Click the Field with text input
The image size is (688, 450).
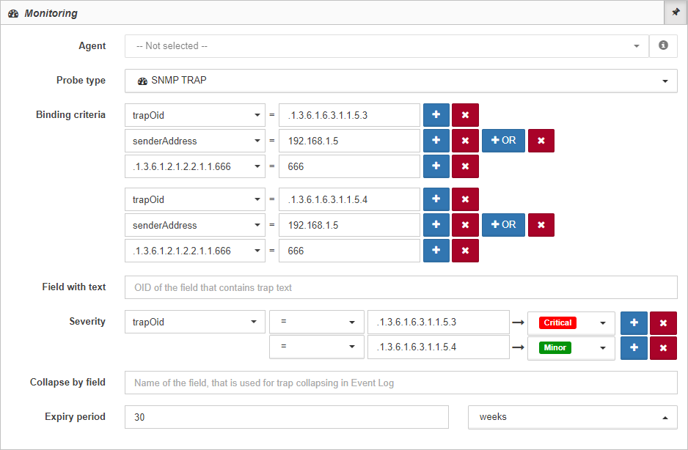[401, 287]
